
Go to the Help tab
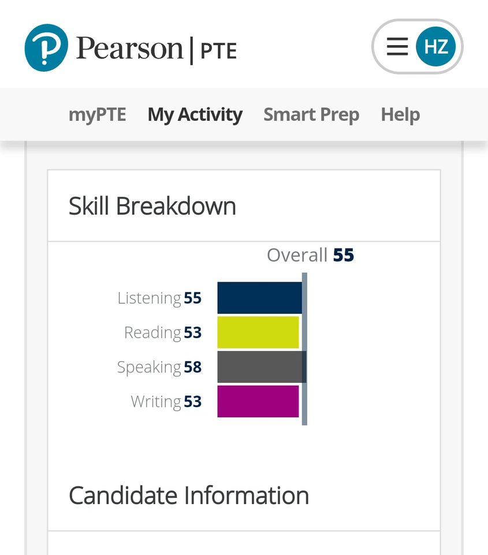[x=400, y=114]
